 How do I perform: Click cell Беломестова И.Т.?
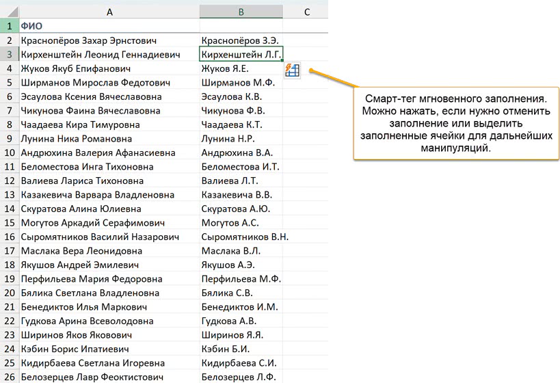(x=241, y=166)
